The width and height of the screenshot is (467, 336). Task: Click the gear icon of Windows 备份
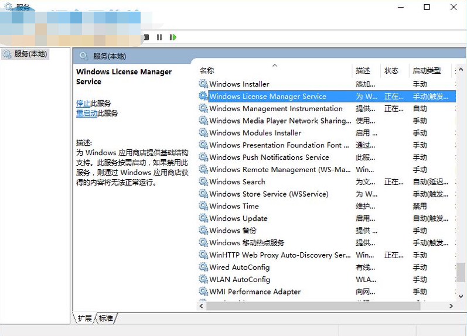(x=203, y=231)
